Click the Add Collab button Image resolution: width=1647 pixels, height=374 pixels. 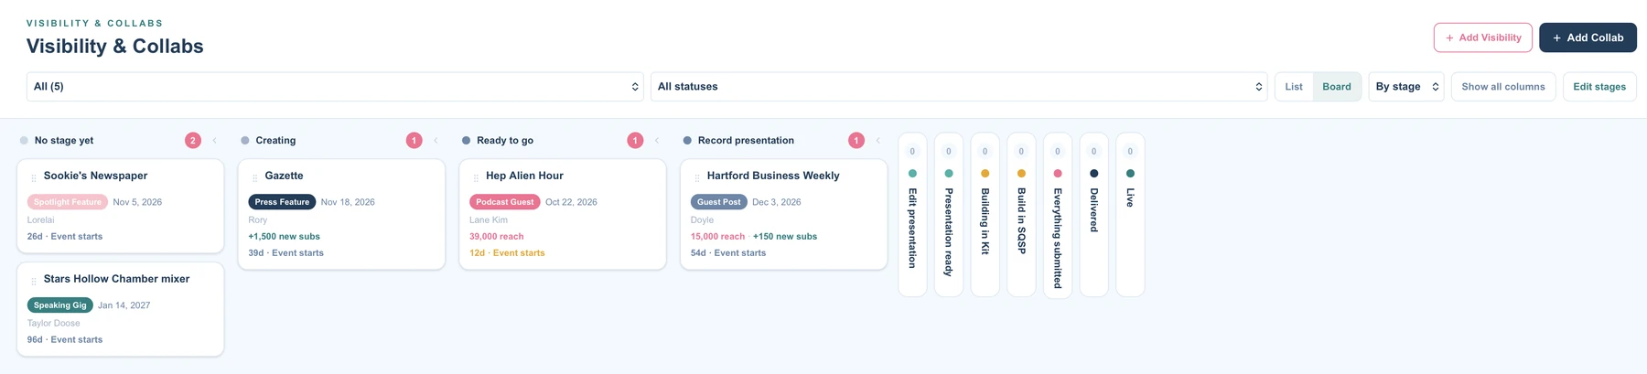click(x=1588, y=37)
